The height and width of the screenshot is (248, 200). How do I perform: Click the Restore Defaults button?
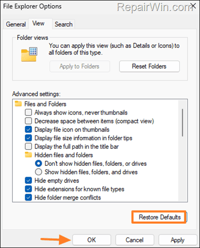160,217
